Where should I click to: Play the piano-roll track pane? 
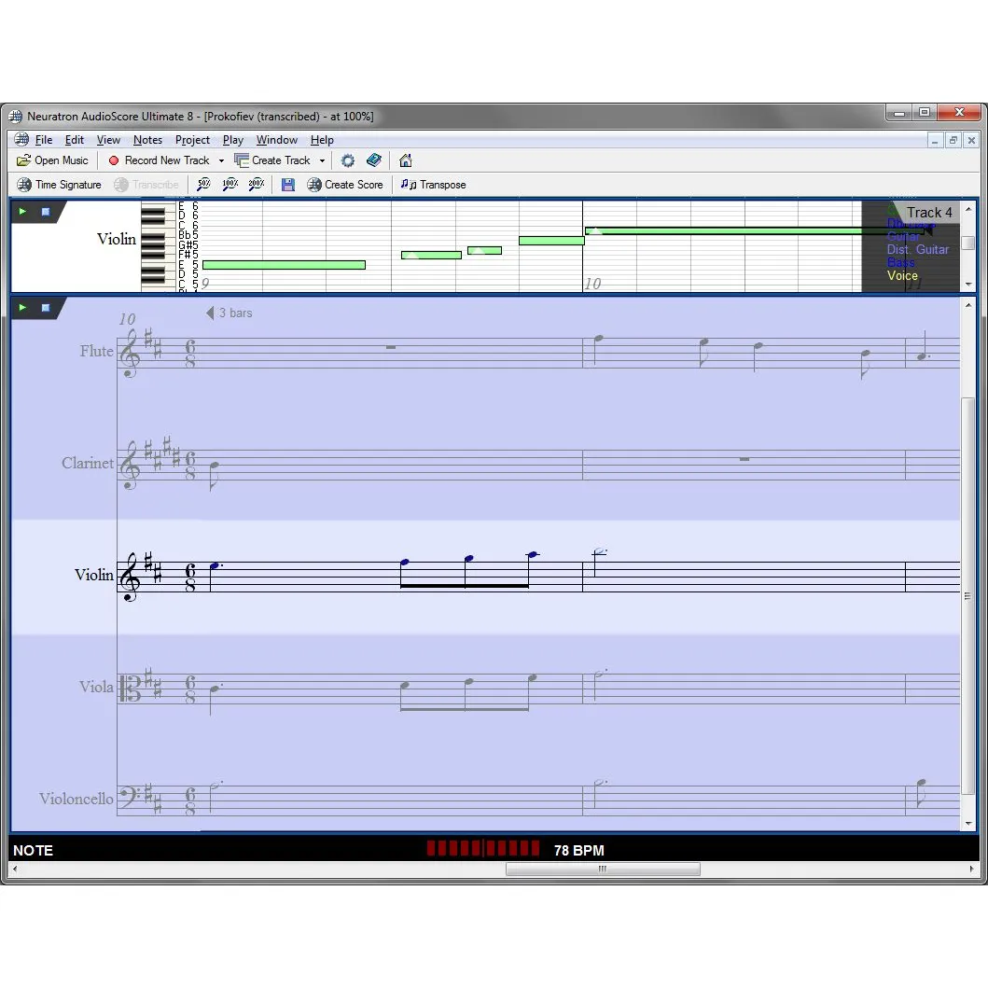click(x=22, y=211)
